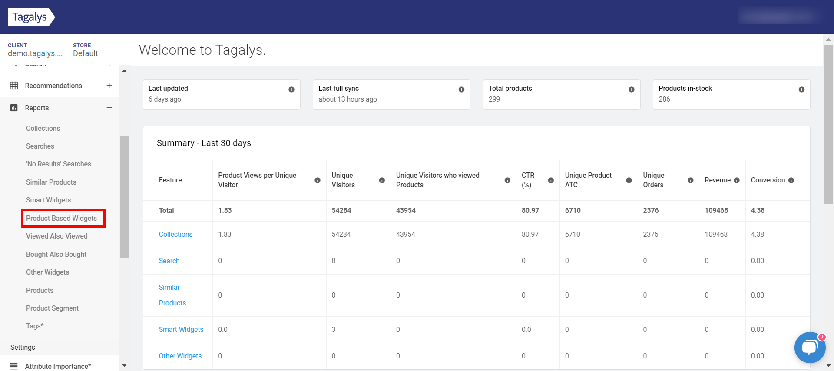The height and width of the screenshot is (371, 834).
Task: Click the Total products info icon
Action: (x=632, y=89)
